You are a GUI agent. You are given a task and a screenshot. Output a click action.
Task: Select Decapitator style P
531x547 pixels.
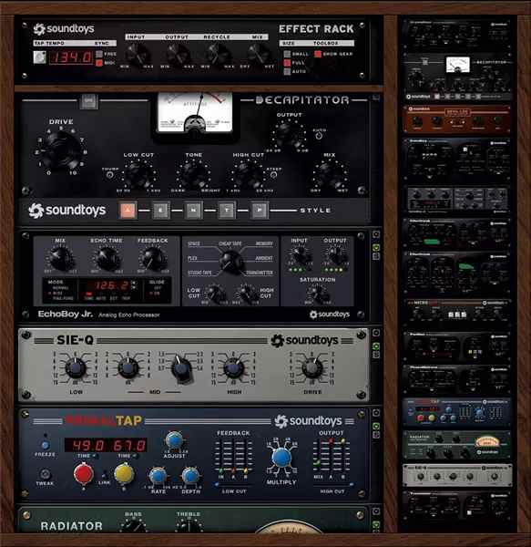[x=260, y=211]
